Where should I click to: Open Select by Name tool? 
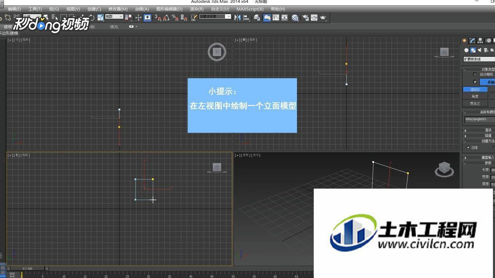(x=54, y=18)
